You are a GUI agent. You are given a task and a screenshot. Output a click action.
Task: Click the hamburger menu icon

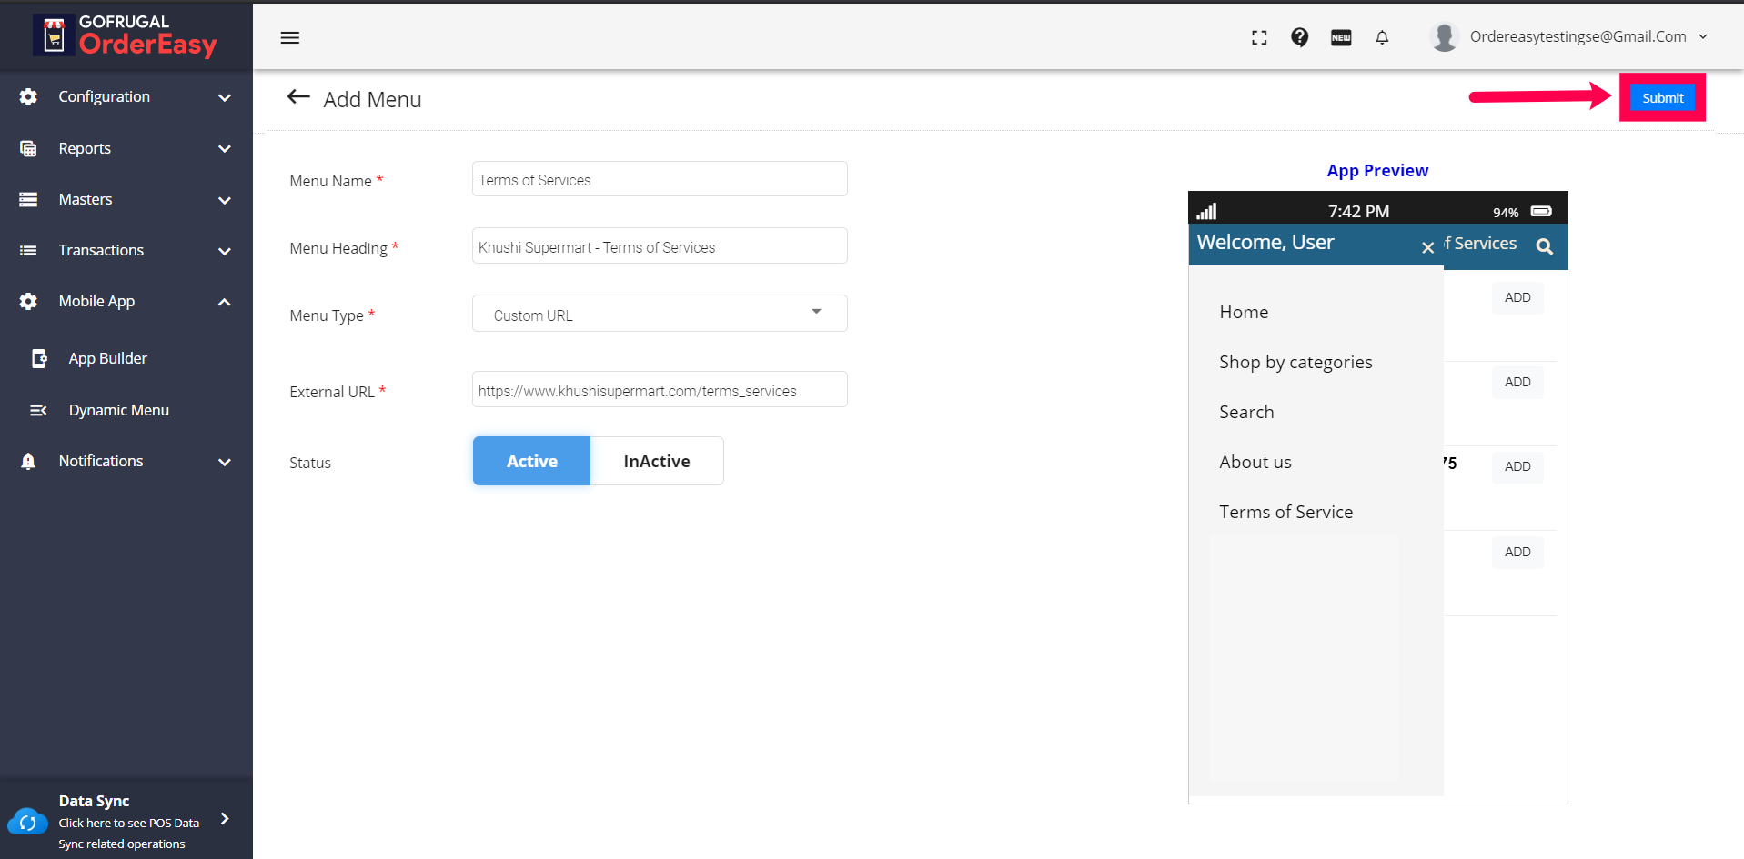pyautogui.click(x=290, y=37)
